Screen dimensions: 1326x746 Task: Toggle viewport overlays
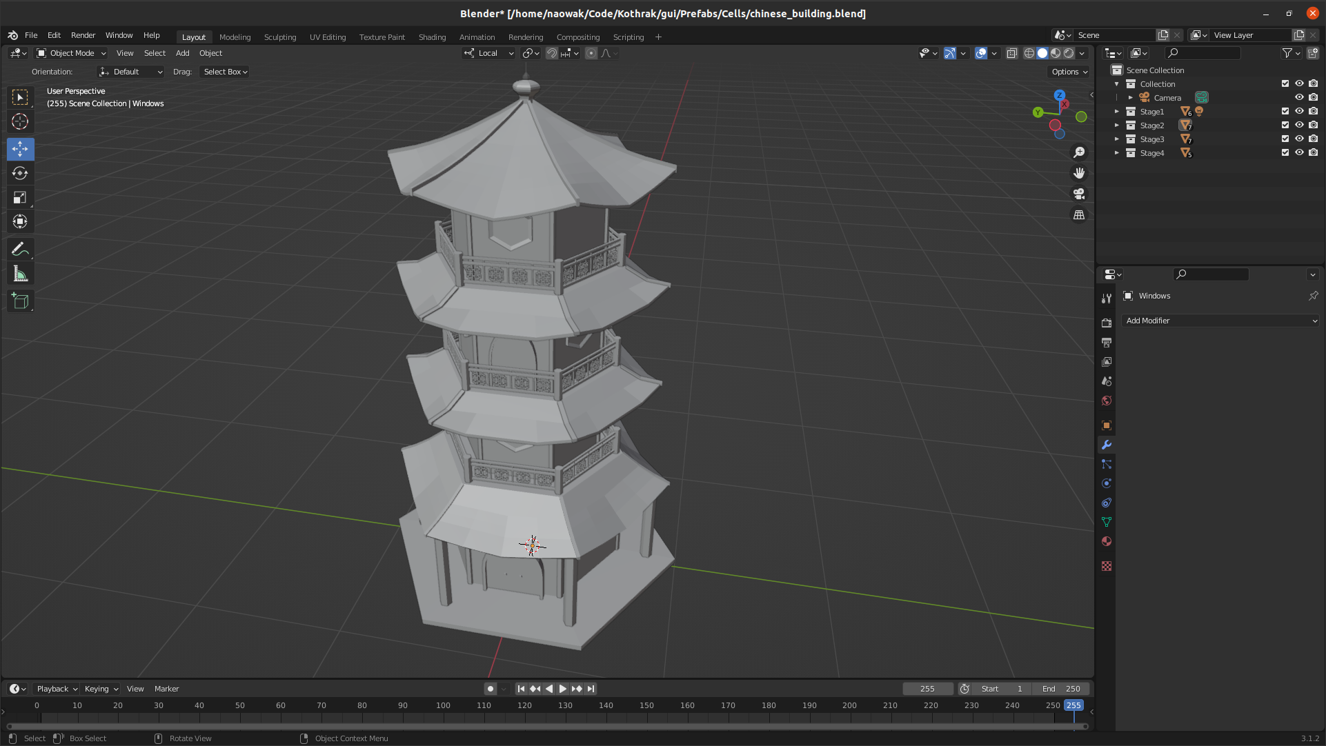click(981, 53)
